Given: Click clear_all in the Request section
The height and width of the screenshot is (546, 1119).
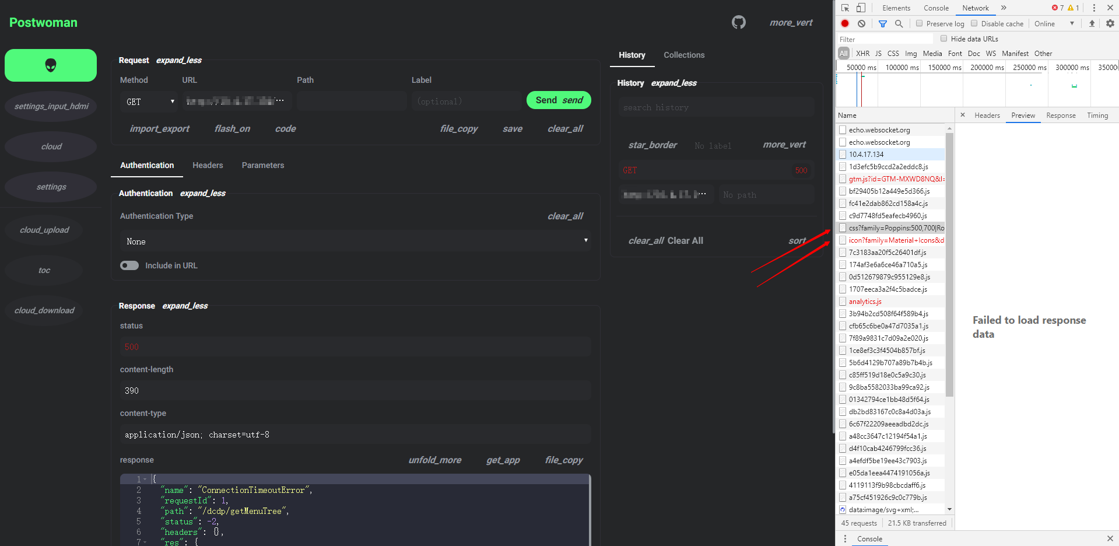Looking at the screenshot, I should tap(565, 129).
